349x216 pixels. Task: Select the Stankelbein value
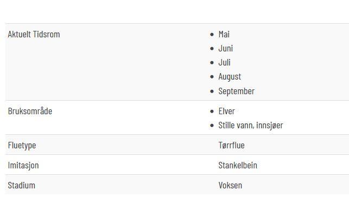(238, 166)
